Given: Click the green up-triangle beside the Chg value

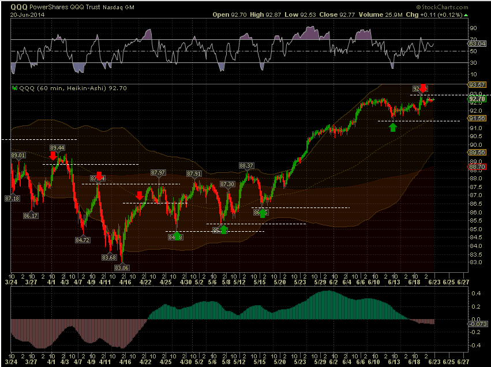Looking at the screenshot, I should (x=466, y=15).
